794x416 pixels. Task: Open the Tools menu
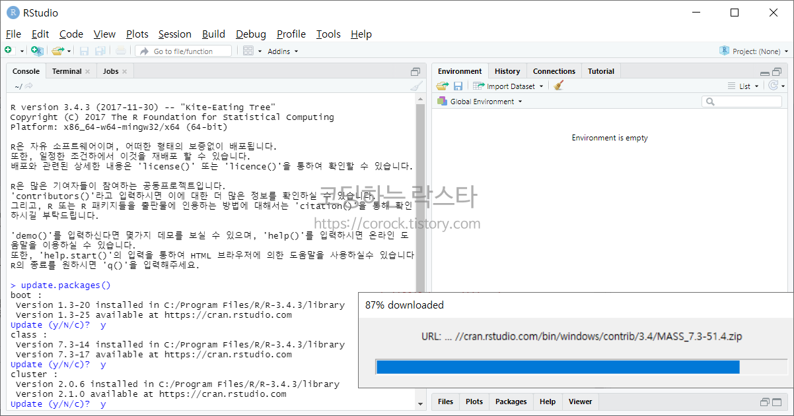[x=328, y=34]
